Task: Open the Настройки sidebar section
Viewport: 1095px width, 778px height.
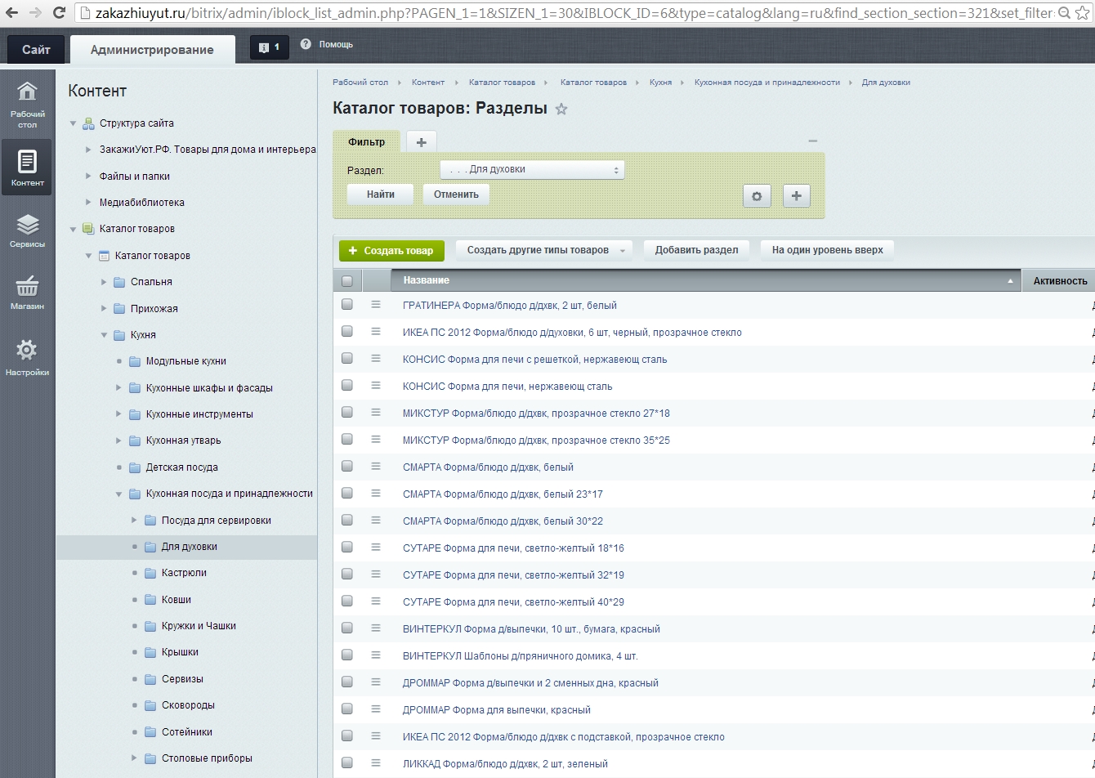Action: [27, 357]
